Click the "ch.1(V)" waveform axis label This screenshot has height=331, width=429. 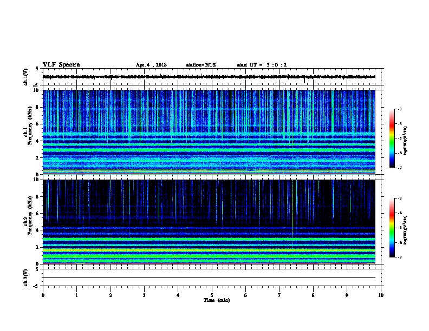click(25, 77)
